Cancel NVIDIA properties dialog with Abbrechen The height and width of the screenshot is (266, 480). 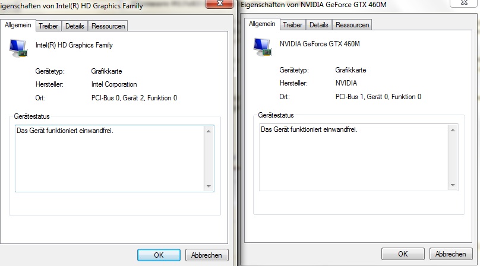[x=451, y=254]
